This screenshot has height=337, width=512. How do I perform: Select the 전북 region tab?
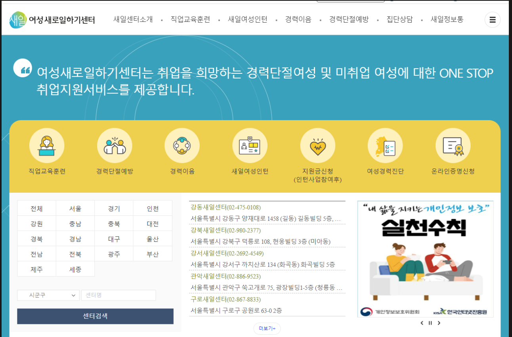coord(75,254)
